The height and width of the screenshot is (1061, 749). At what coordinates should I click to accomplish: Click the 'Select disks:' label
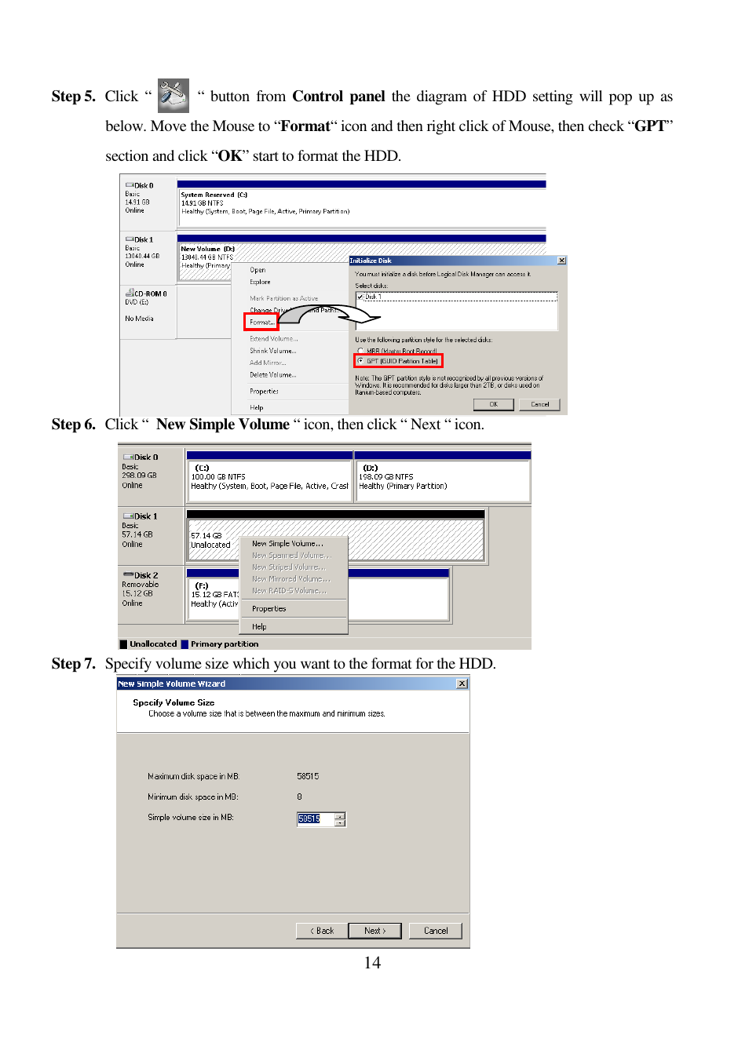[371, 286]
